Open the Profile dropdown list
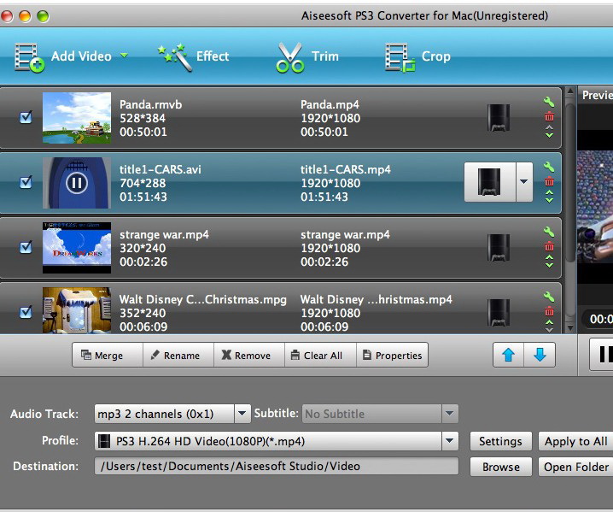 450,441
